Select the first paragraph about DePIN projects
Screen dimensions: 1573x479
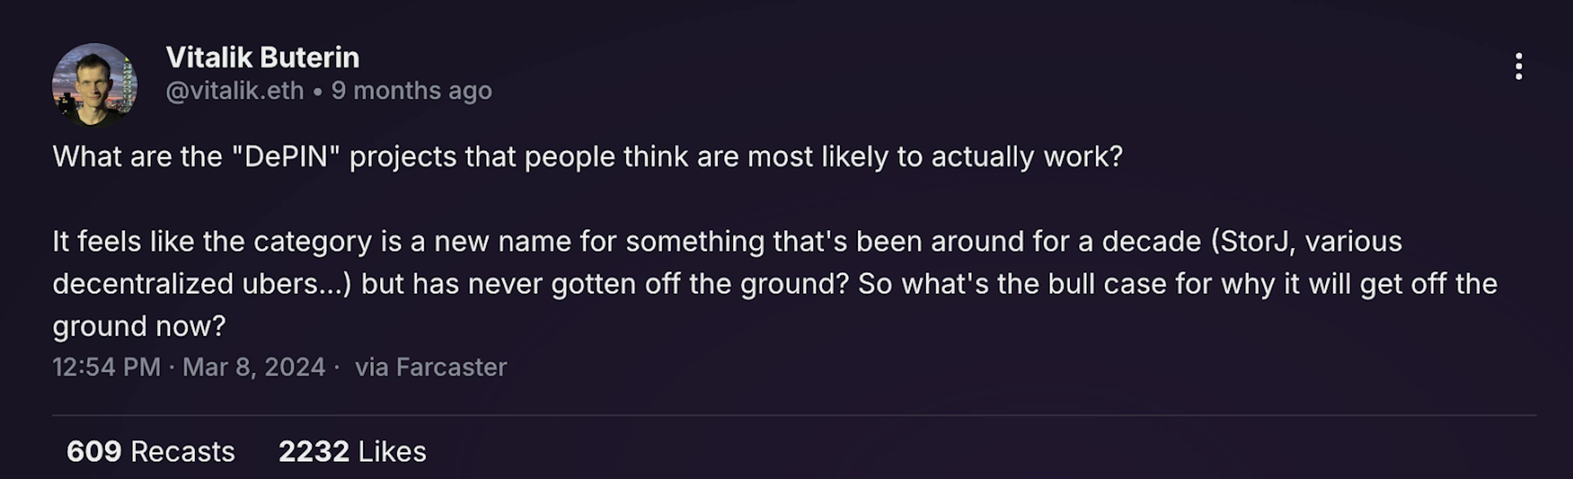587,157
